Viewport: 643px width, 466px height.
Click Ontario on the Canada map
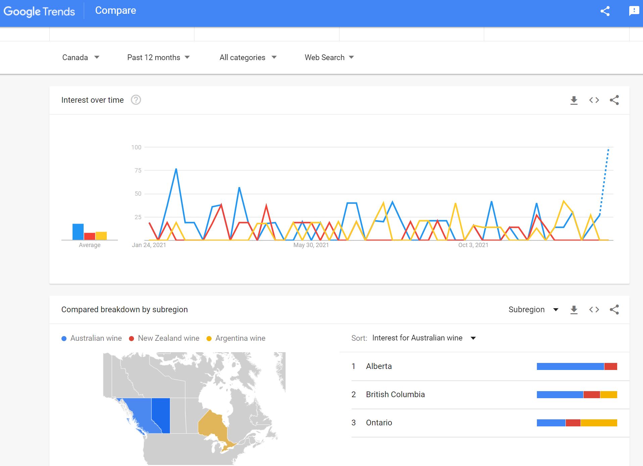(x=212, y=426)
